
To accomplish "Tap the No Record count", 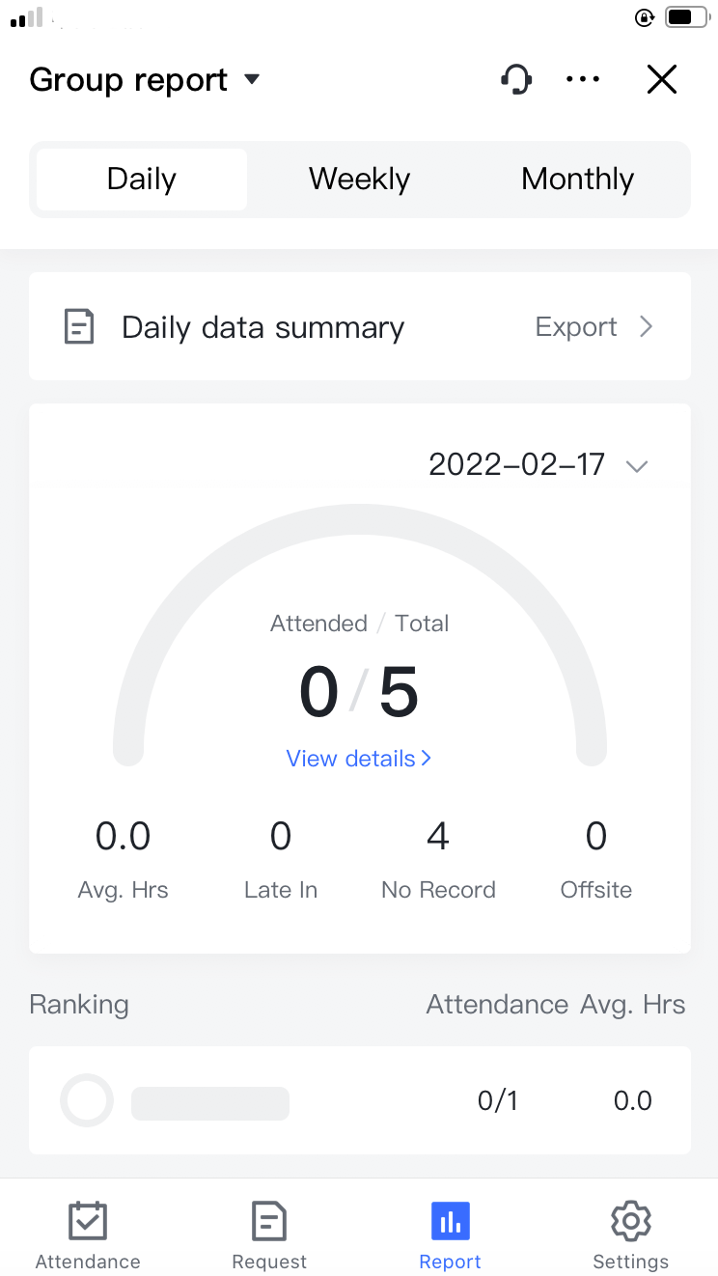I will click(438, 837).
